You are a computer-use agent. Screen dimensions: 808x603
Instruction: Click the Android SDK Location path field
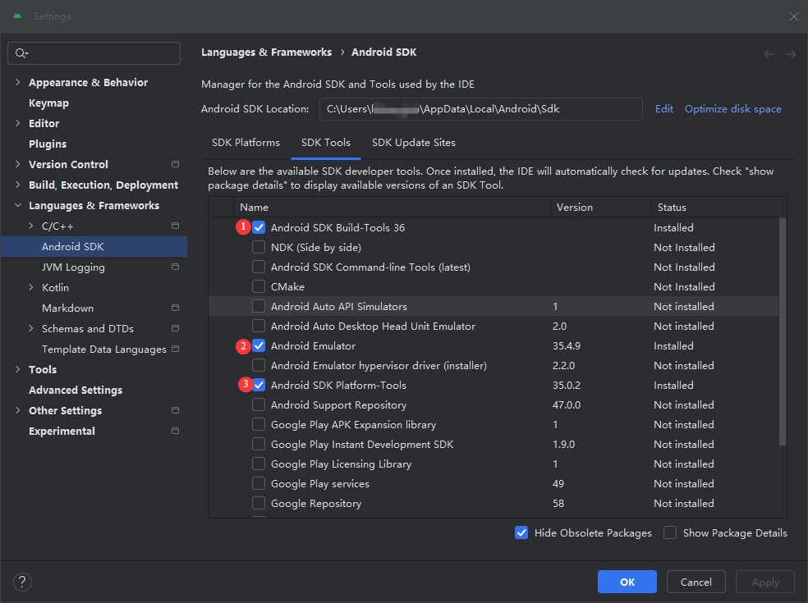pos(481,109)
